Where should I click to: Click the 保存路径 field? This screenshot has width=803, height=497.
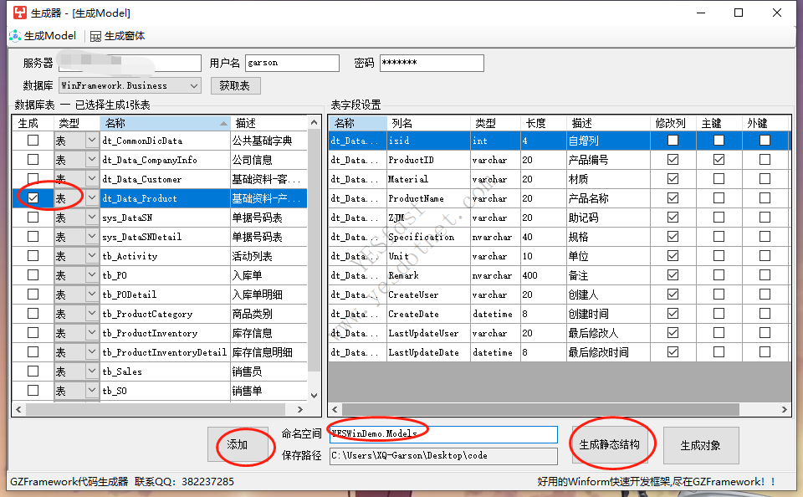click(x=443, y=455)
